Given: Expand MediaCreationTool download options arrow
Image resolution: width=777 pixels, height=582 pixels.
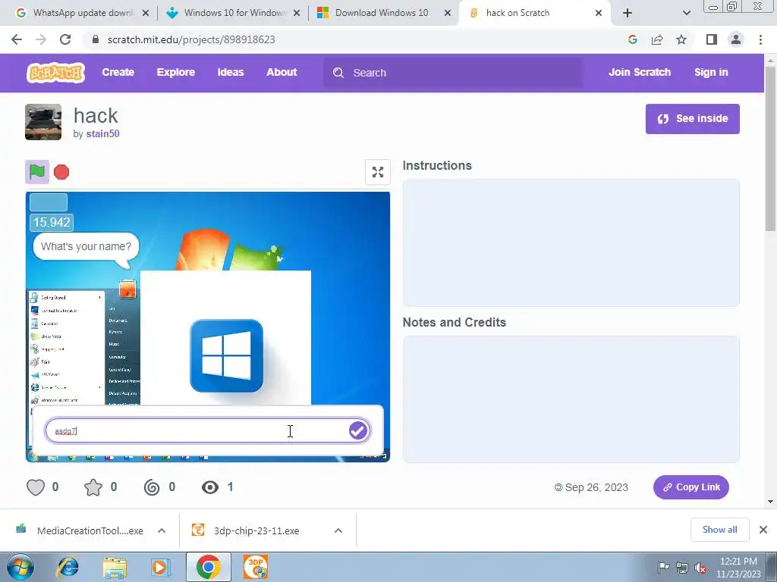Looking at the screenshot, I should 162,530.
